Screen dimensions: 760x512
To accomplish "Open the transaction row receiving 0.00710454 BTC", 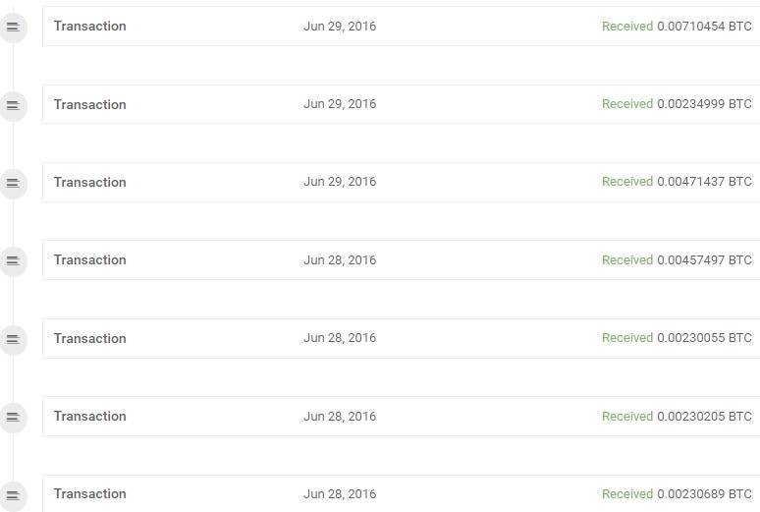I will tap(402, 27).
